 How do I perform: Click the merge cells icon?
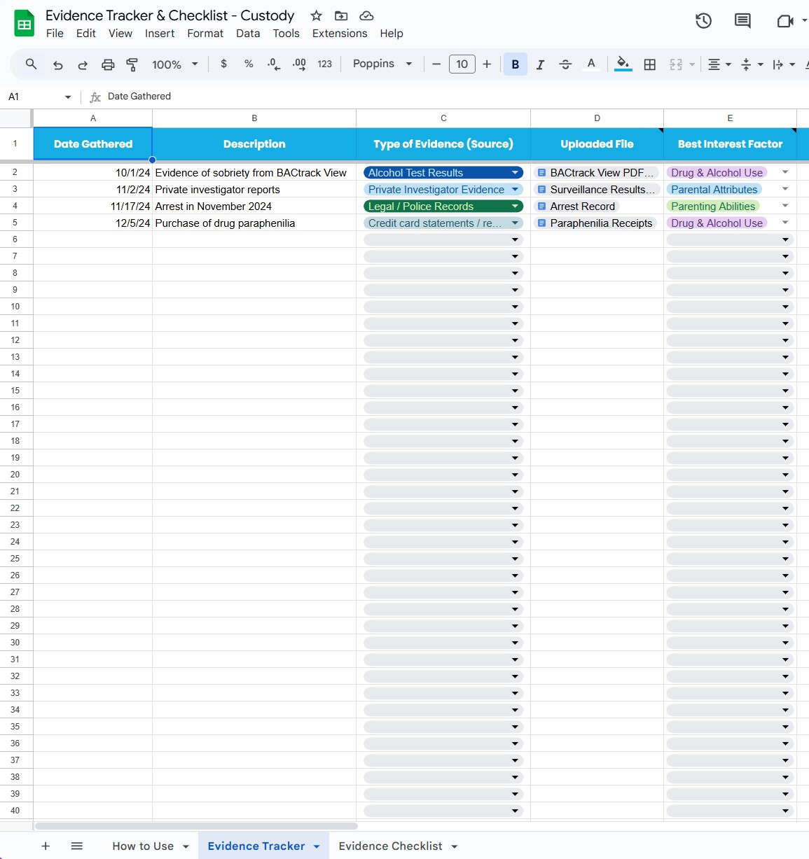coord(676,64)
